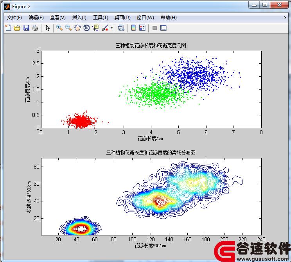
Task: Open the 编辑(E) menu
Action: coord(36,18)
